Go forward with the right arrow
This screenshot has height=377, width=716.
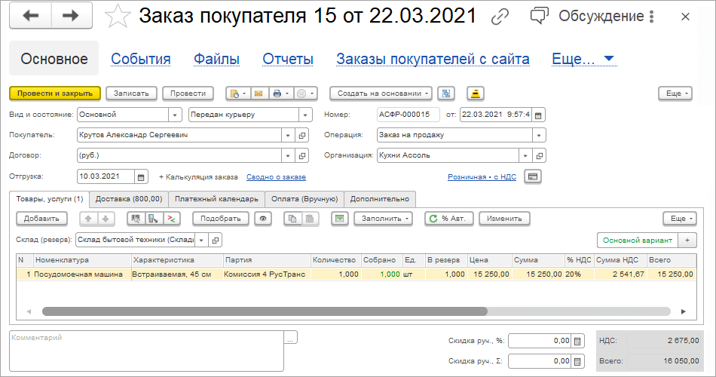point(72,16)
